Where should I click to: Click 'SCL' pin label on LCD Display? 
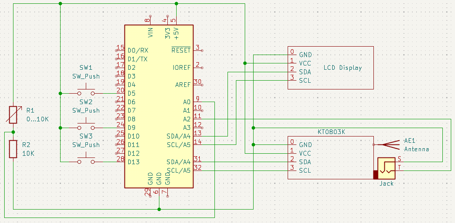(305, 81)
